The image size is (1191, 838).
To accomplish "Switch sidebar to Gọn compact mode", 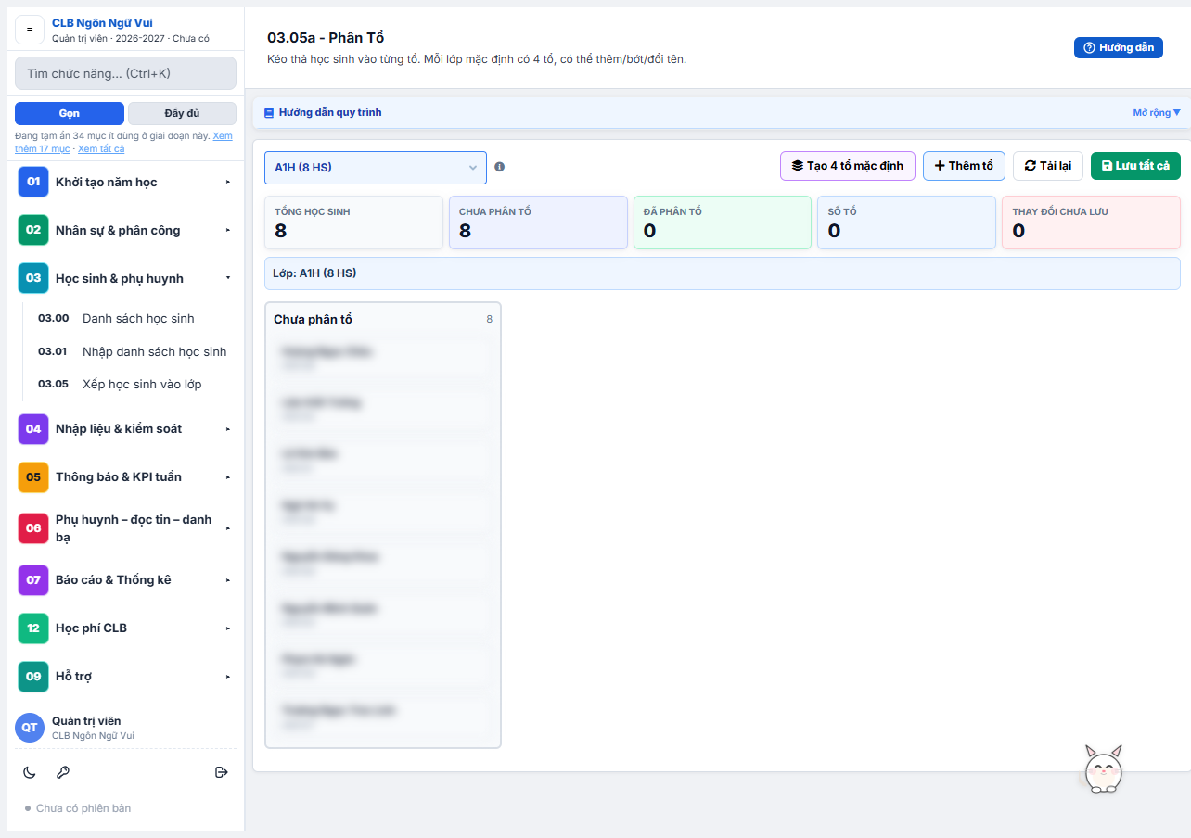I will click(x=70, y=113).
